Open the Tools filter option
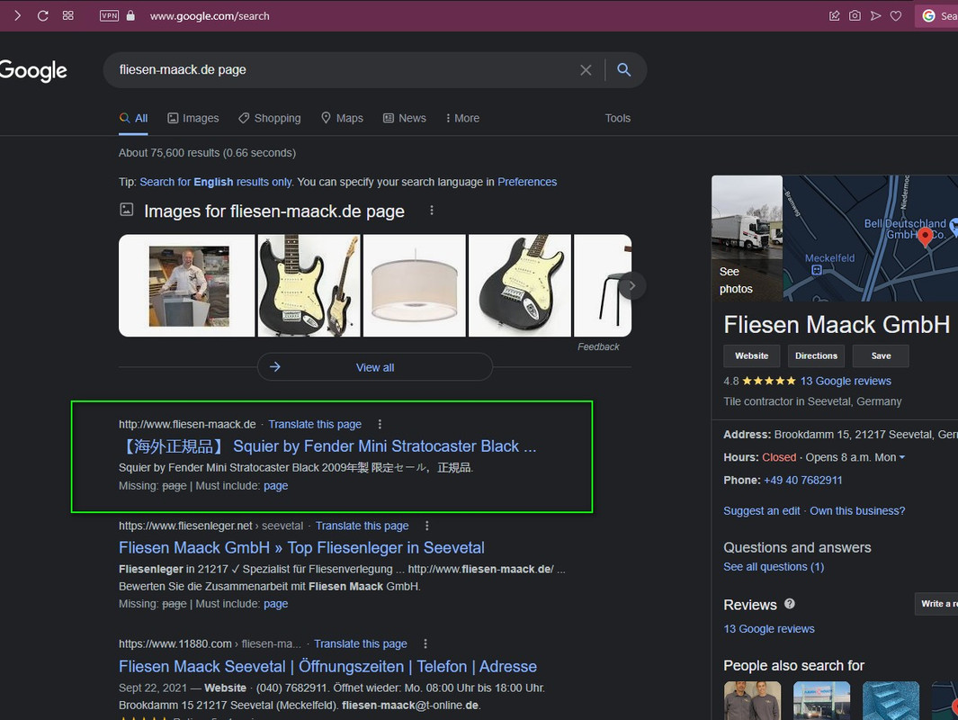The image size is (958, 720). pos(618,118)
